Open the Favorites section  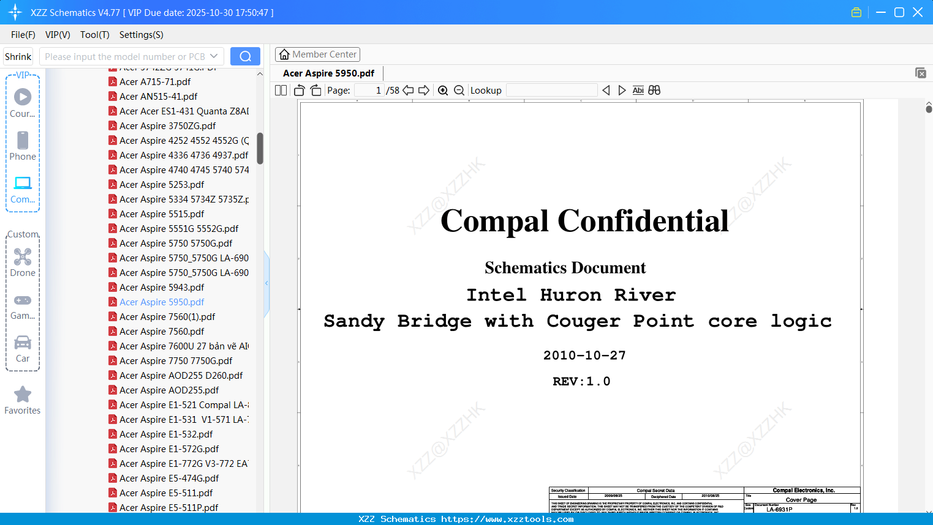coord(23,401)
